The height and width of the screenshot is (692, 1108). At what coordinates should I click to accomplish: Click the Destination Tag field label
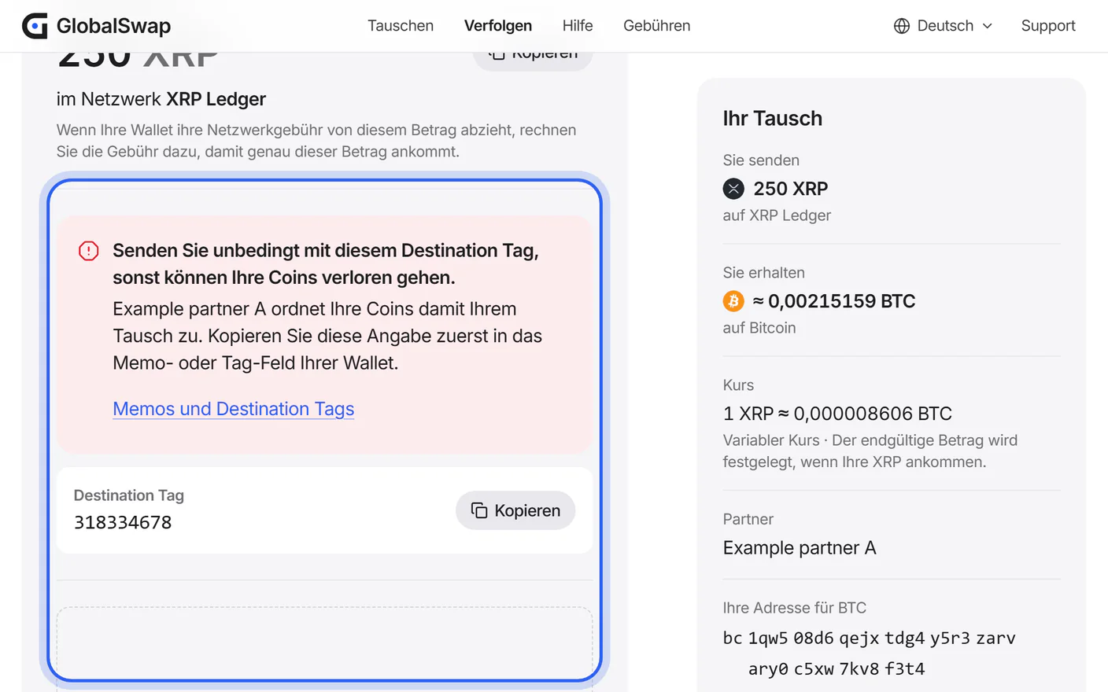129,495
